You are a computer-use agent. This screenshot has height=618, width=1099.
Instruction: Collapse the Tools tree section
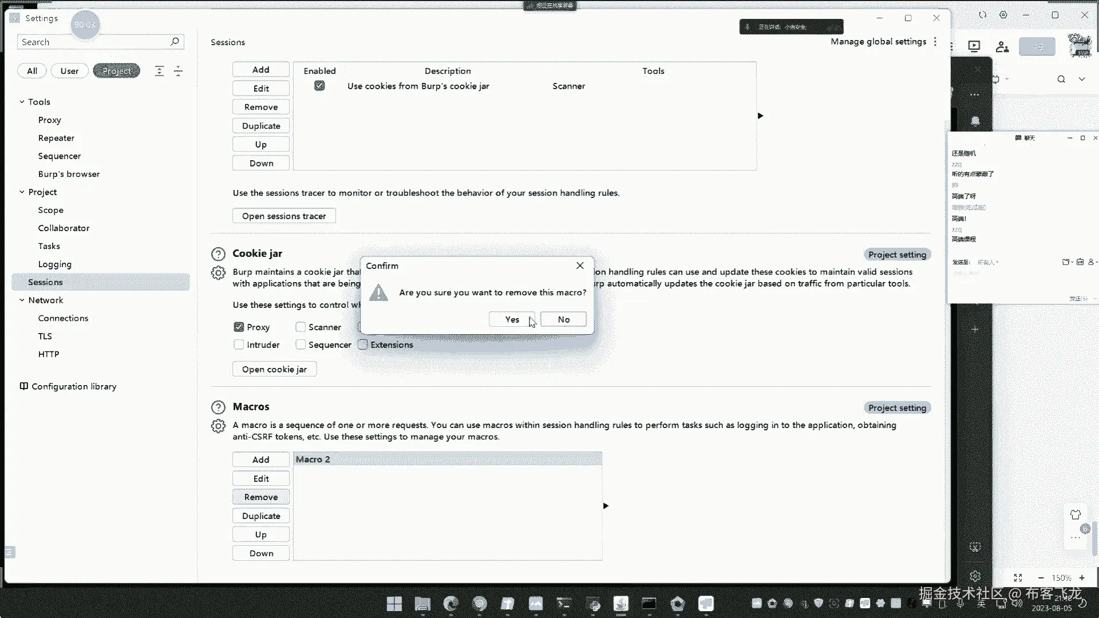tap(22, 102)
